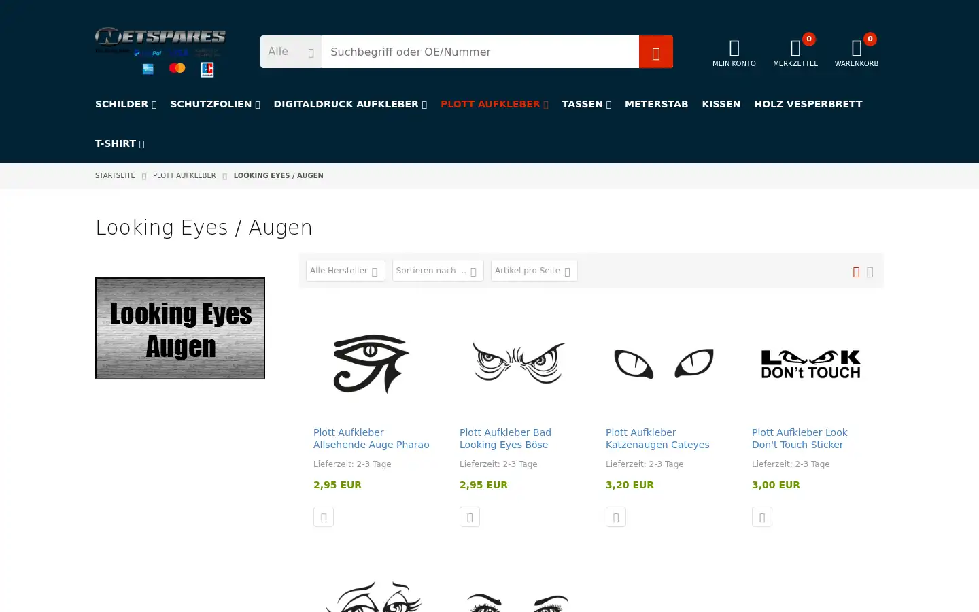This screenshot has width=979, height=612.
Task: Click the red search button
Action: tap(656, 52)
